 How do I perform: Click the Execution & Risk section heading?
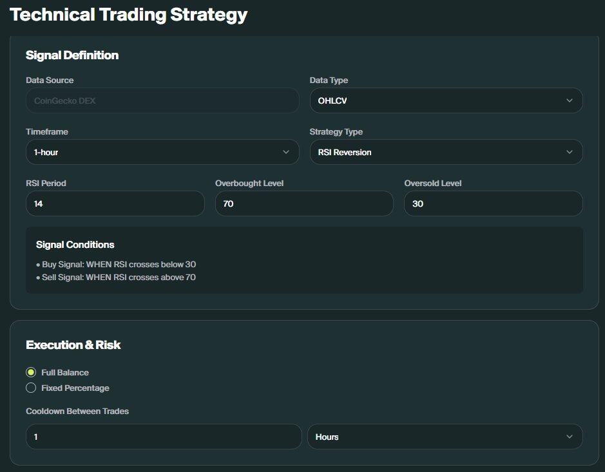[73, 345]
